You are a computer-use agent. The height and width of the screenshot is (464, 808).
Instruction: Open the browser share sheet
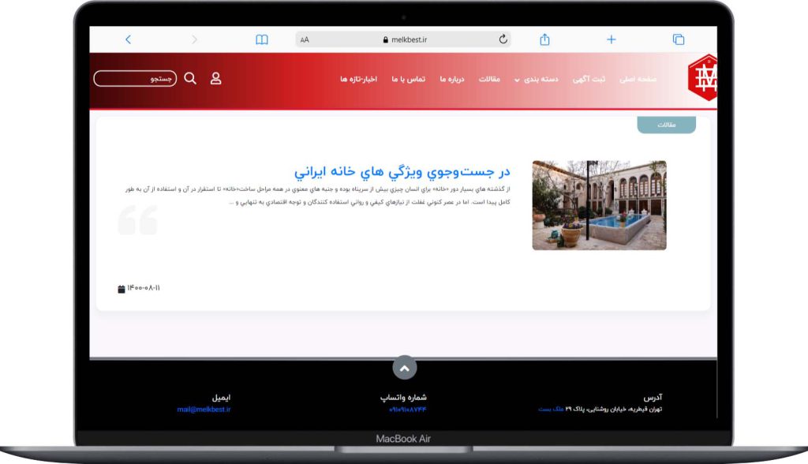(544, 39)
